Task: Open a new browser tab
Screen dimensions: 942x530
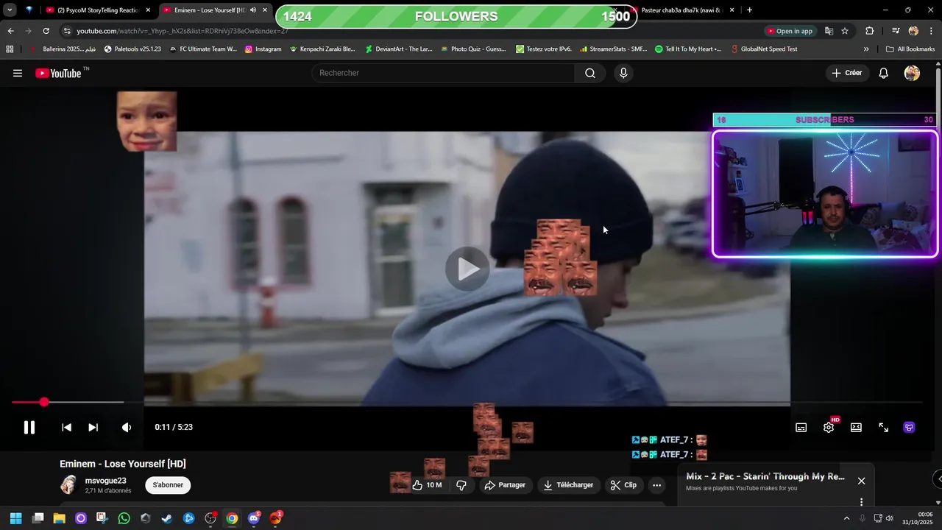Action: coord(749,10)
